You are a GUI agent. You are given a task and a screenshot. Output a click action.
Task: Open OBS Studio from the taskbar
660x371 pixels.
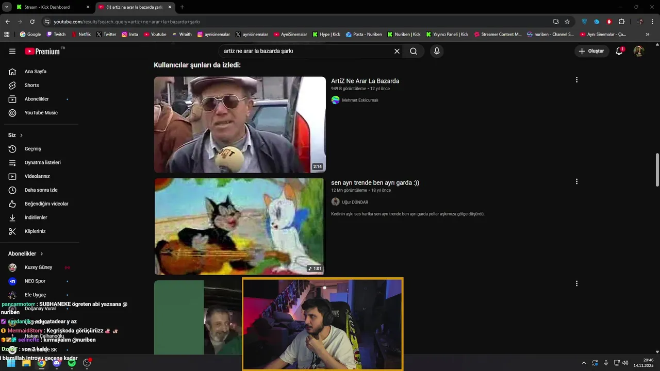(x=87, y=363)
